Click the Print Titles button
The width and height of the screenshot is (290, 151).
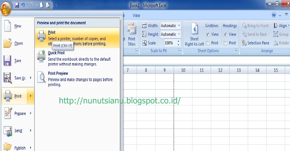click(x=131, y=35)
